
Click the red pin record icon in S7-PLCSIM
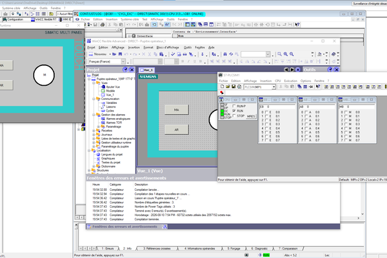222,93
